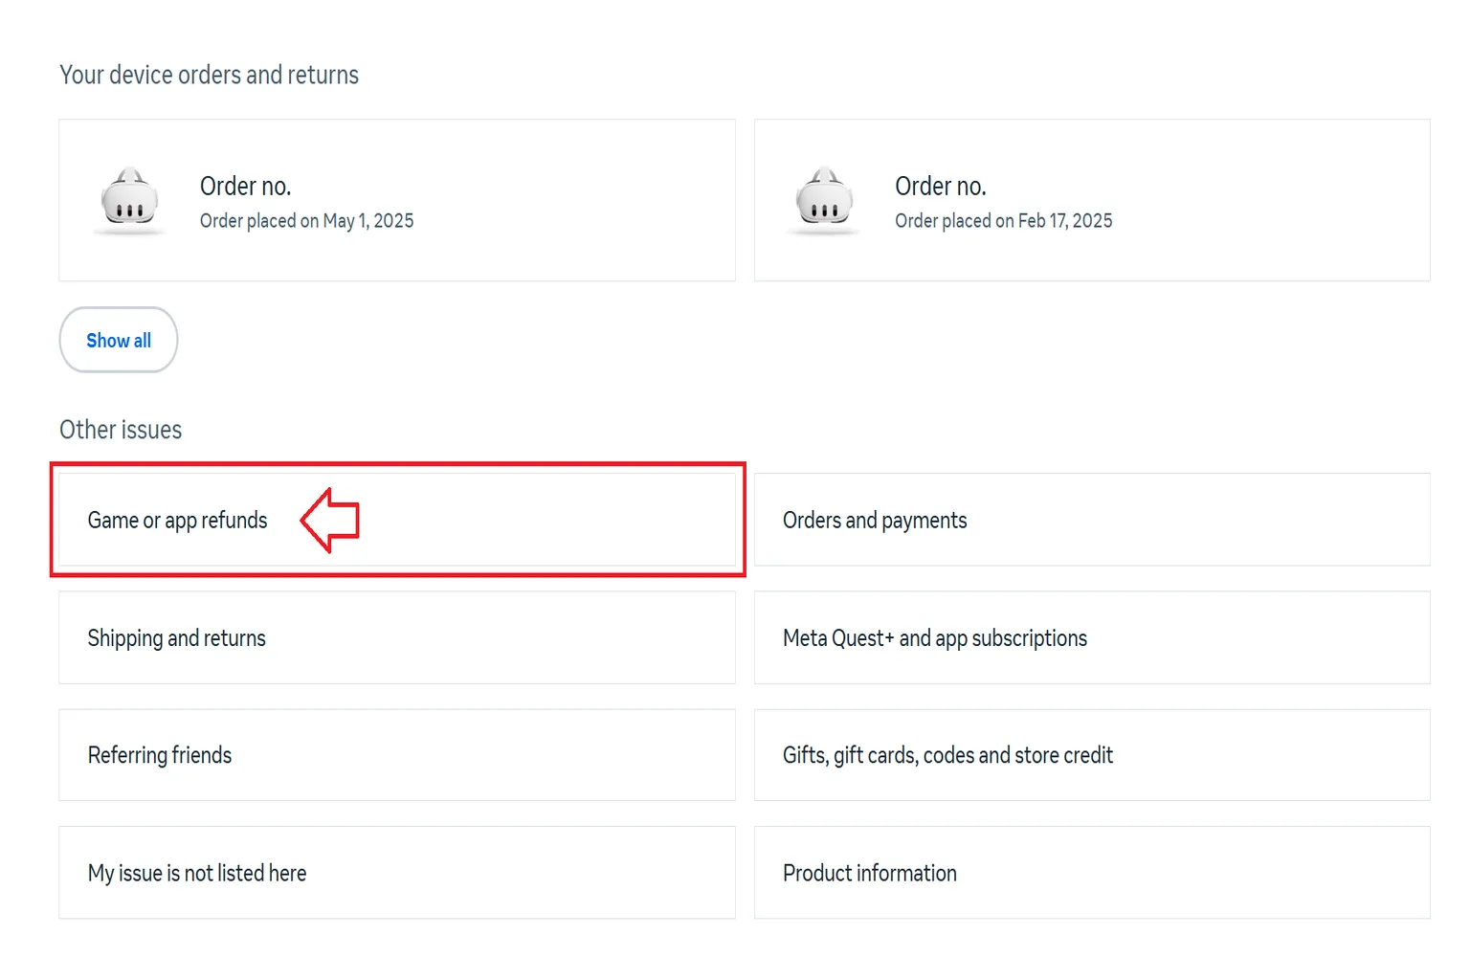The width and height of the screenshot is (1470, 980).
Task: Open Referring friends issue
Action: tap(397, 755)
